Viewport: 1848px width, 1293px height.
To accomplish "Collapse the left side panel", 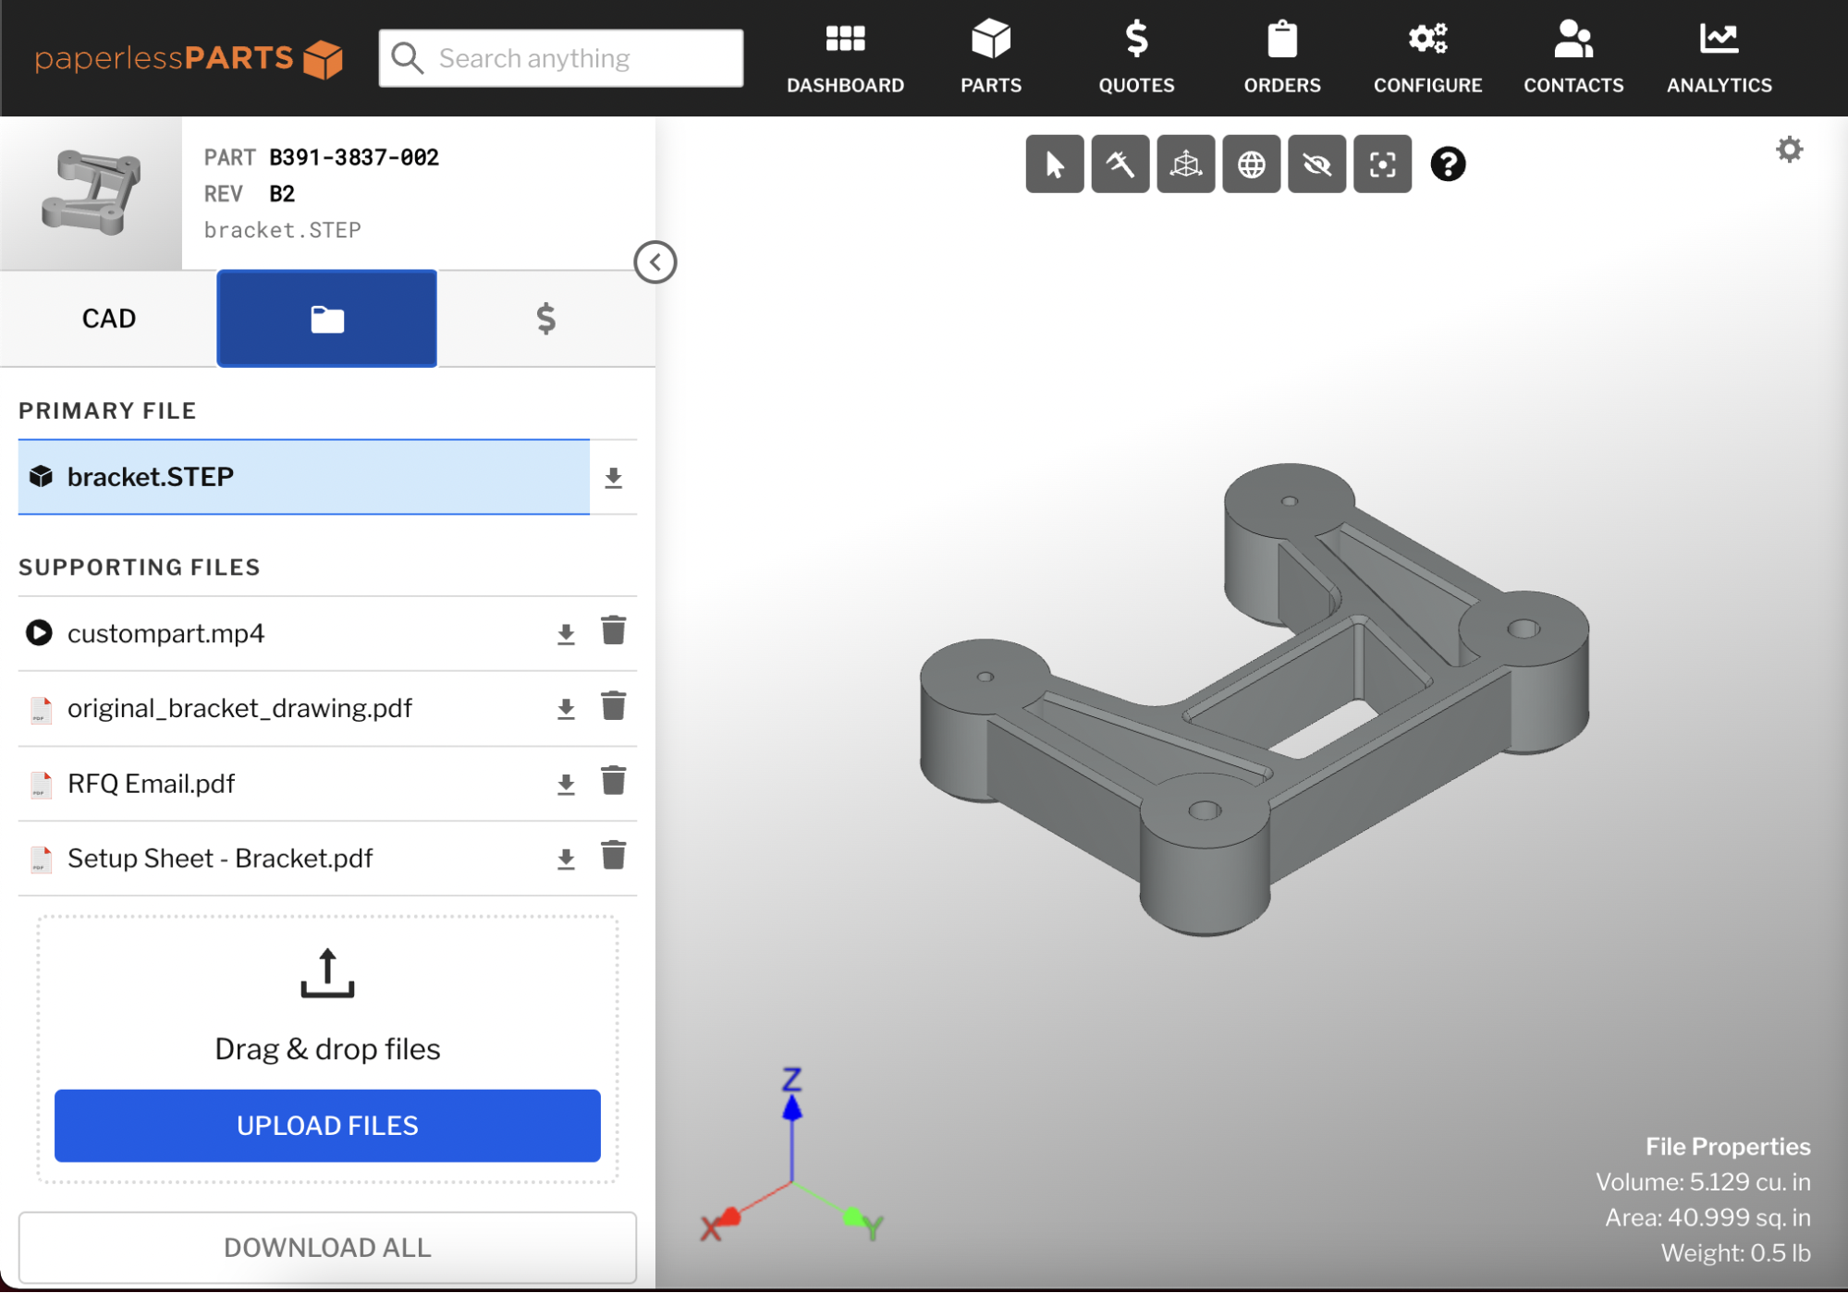I will [x=655, y=262].
